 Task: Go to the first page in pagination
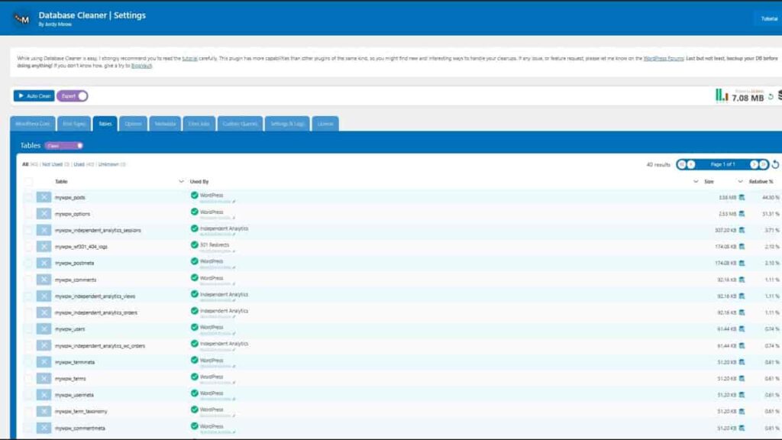682,165
